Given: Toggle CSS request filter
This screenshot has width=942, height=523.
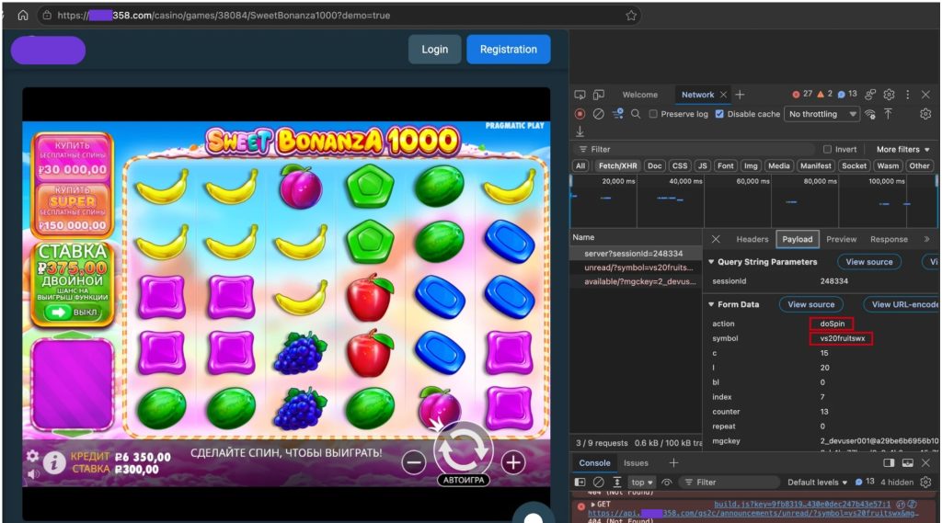Looking at the screenshot, I should coord(680,166).
